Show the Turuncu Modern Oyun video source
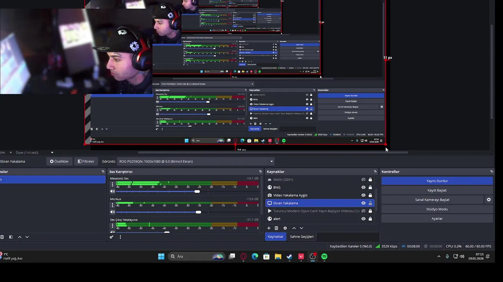Viewport: 503px width, 282px height. point(363,211)
